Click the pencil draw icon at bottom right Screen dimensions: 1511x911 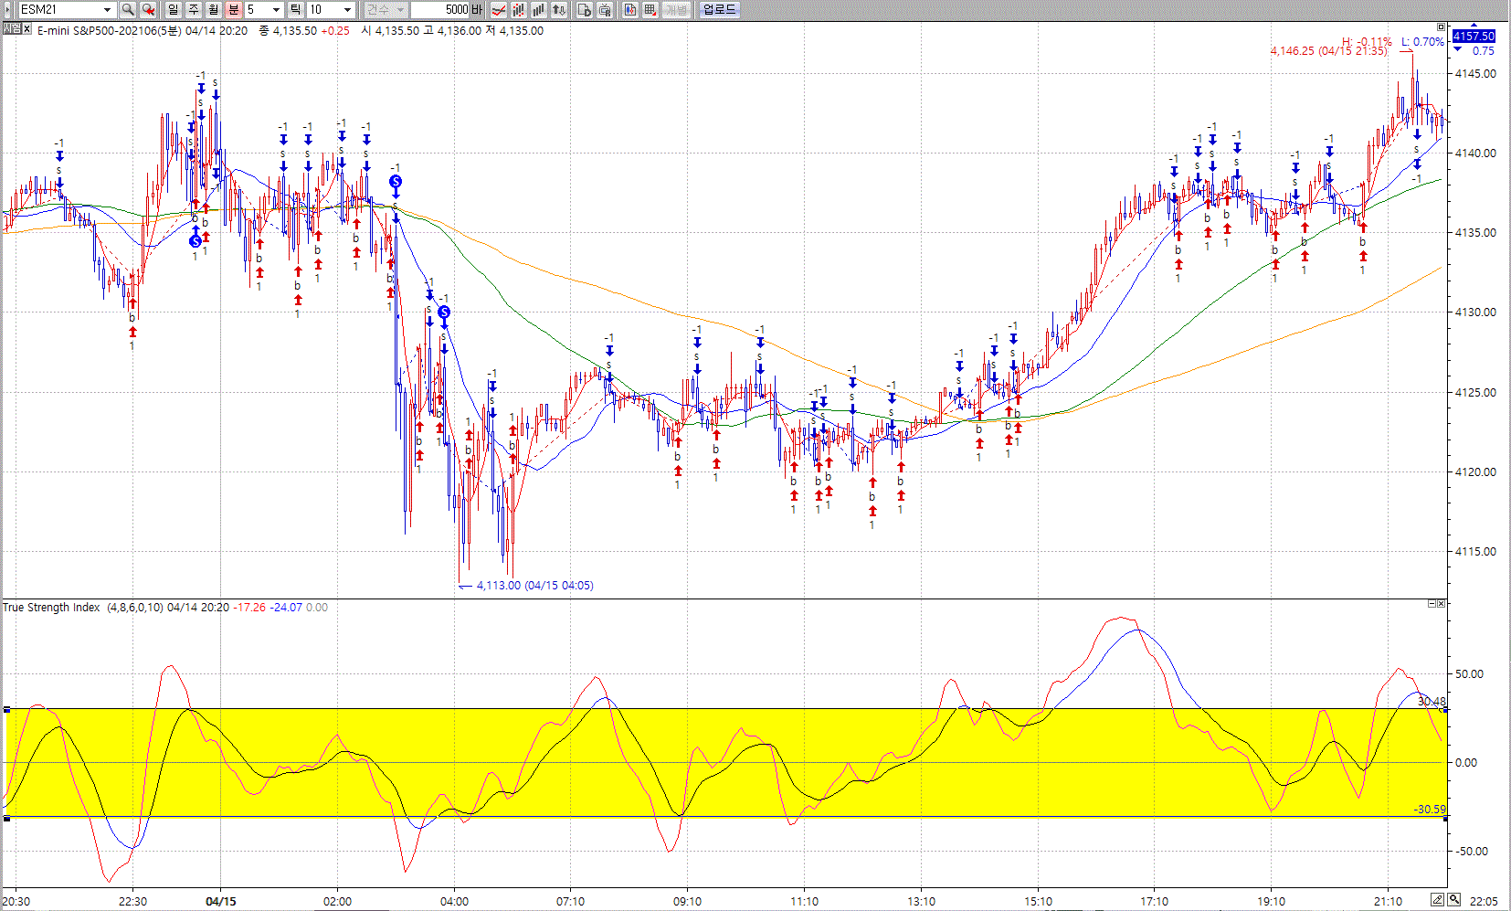(1437, 900)
